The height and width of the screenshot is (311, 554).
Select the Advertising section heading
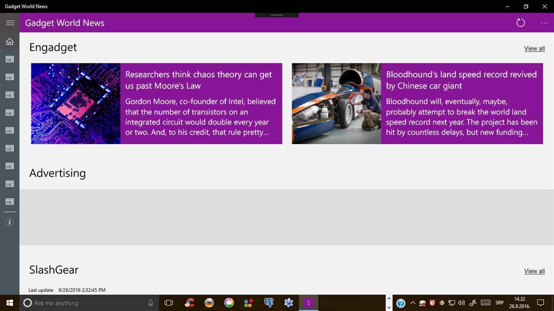point(57,173)
